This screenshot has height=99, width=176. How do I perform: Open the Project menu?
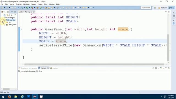(40, 4)
